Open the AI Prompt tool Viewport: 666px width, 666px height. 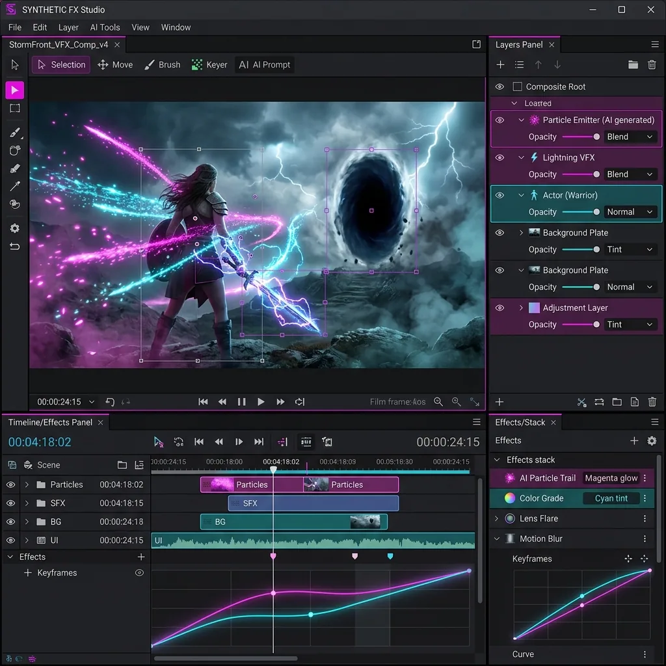coord(265,65)
